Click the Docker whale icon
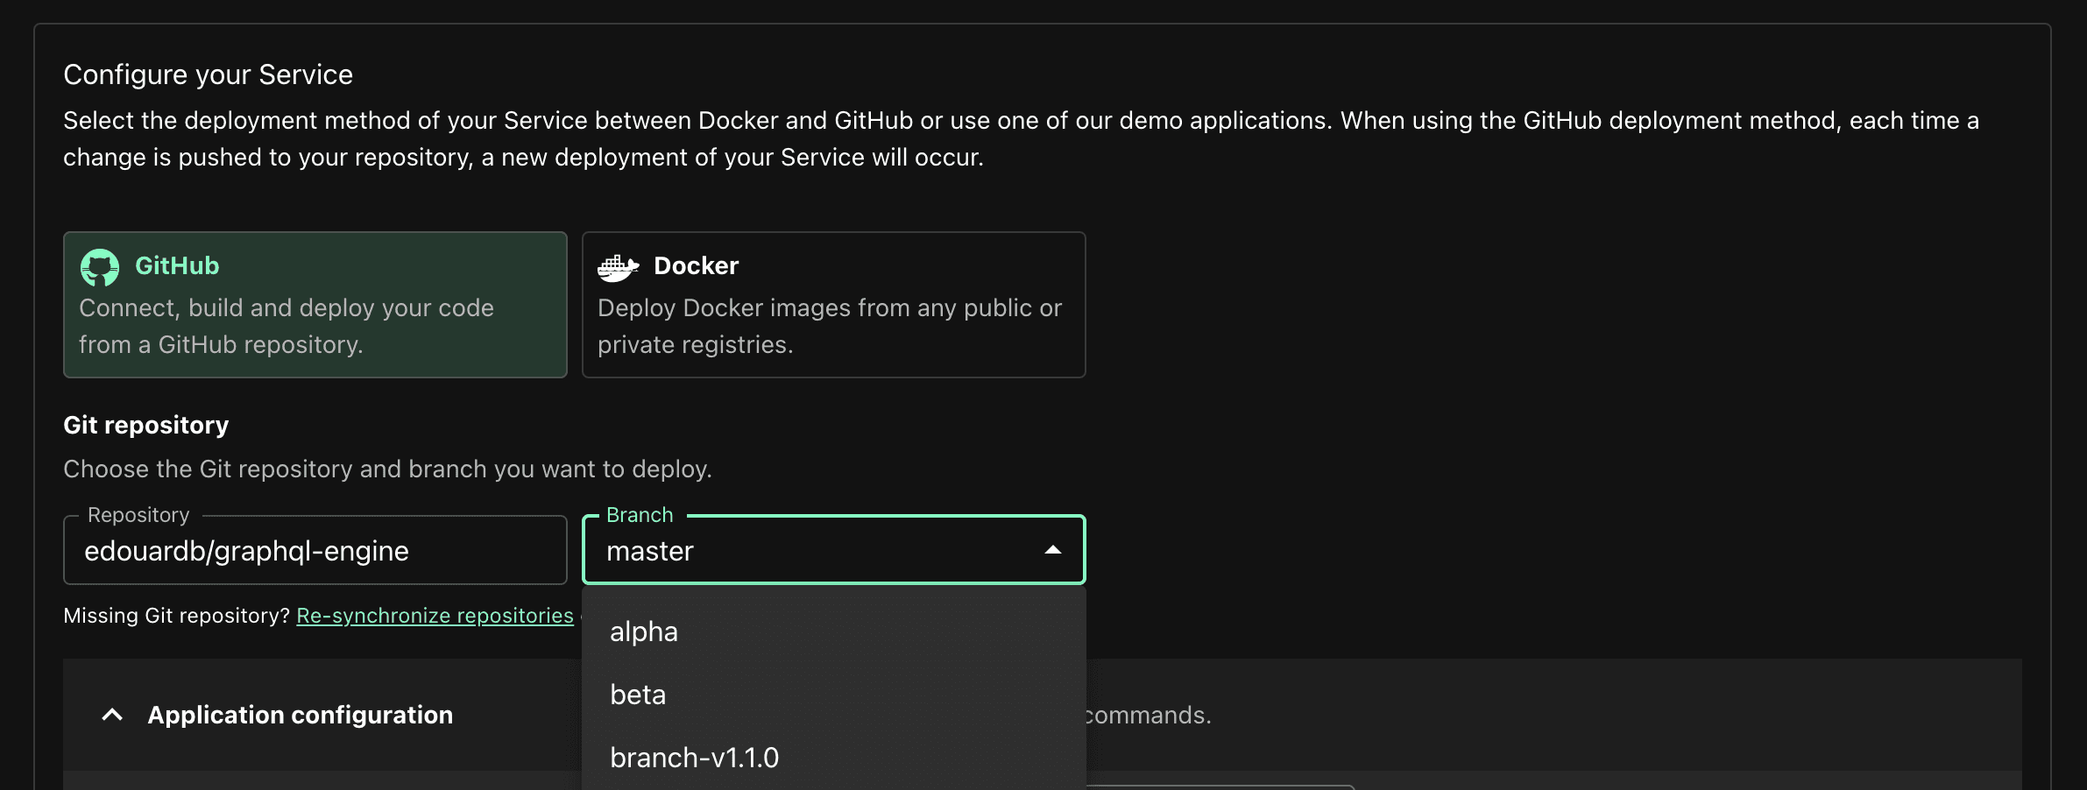This screenshot has width=2087, height=790. pos(618,267)
